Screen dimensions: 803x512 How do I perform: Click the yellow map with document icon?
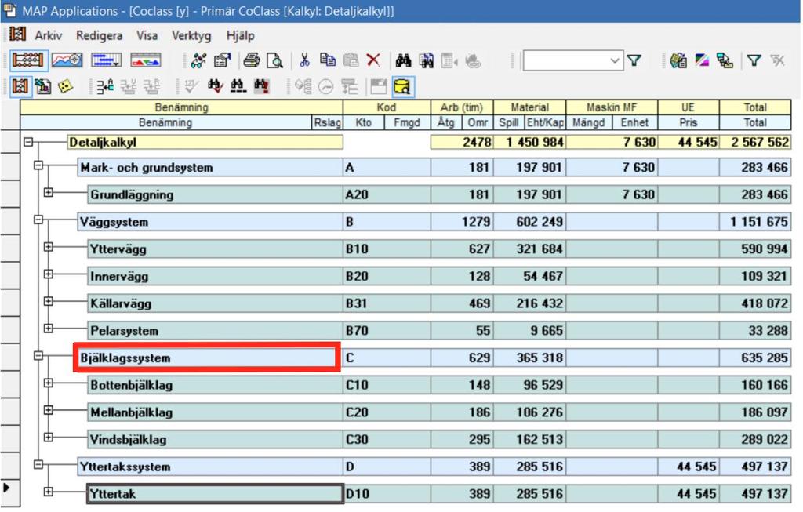pyautogui.click(x=678, y=60)
